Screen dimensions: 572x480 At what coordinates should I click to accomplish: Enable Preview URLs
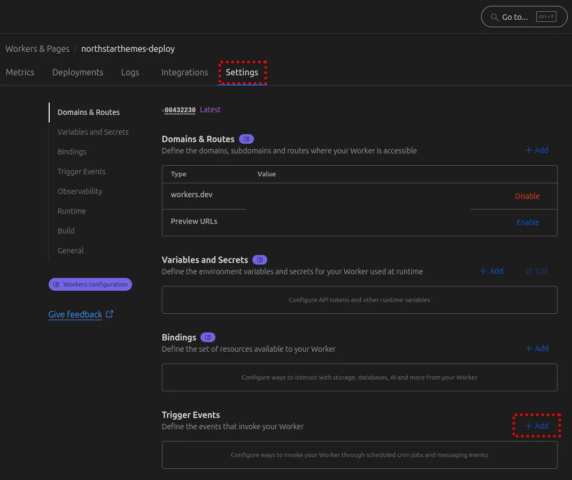point(528,222)
